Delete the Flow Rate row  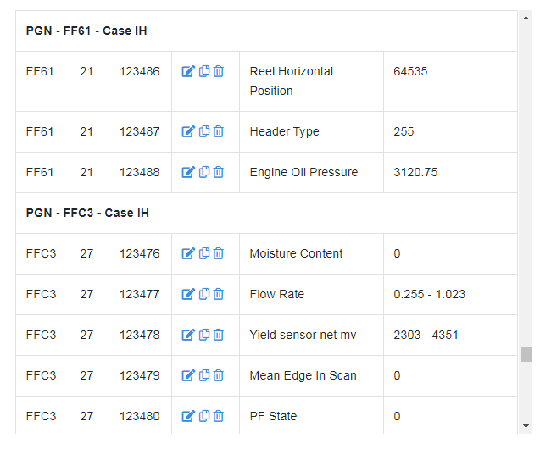click(218, 294)
